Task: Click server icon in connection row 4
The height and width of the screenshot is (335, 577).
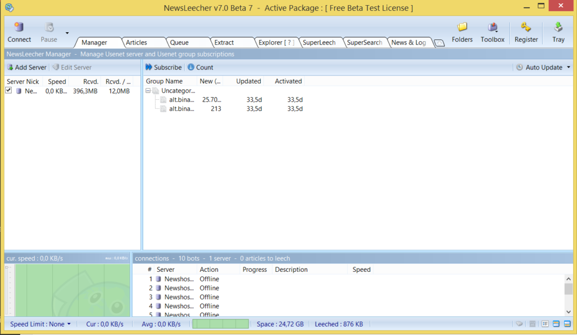Action: pyautogui.click(x=158, y=306)
